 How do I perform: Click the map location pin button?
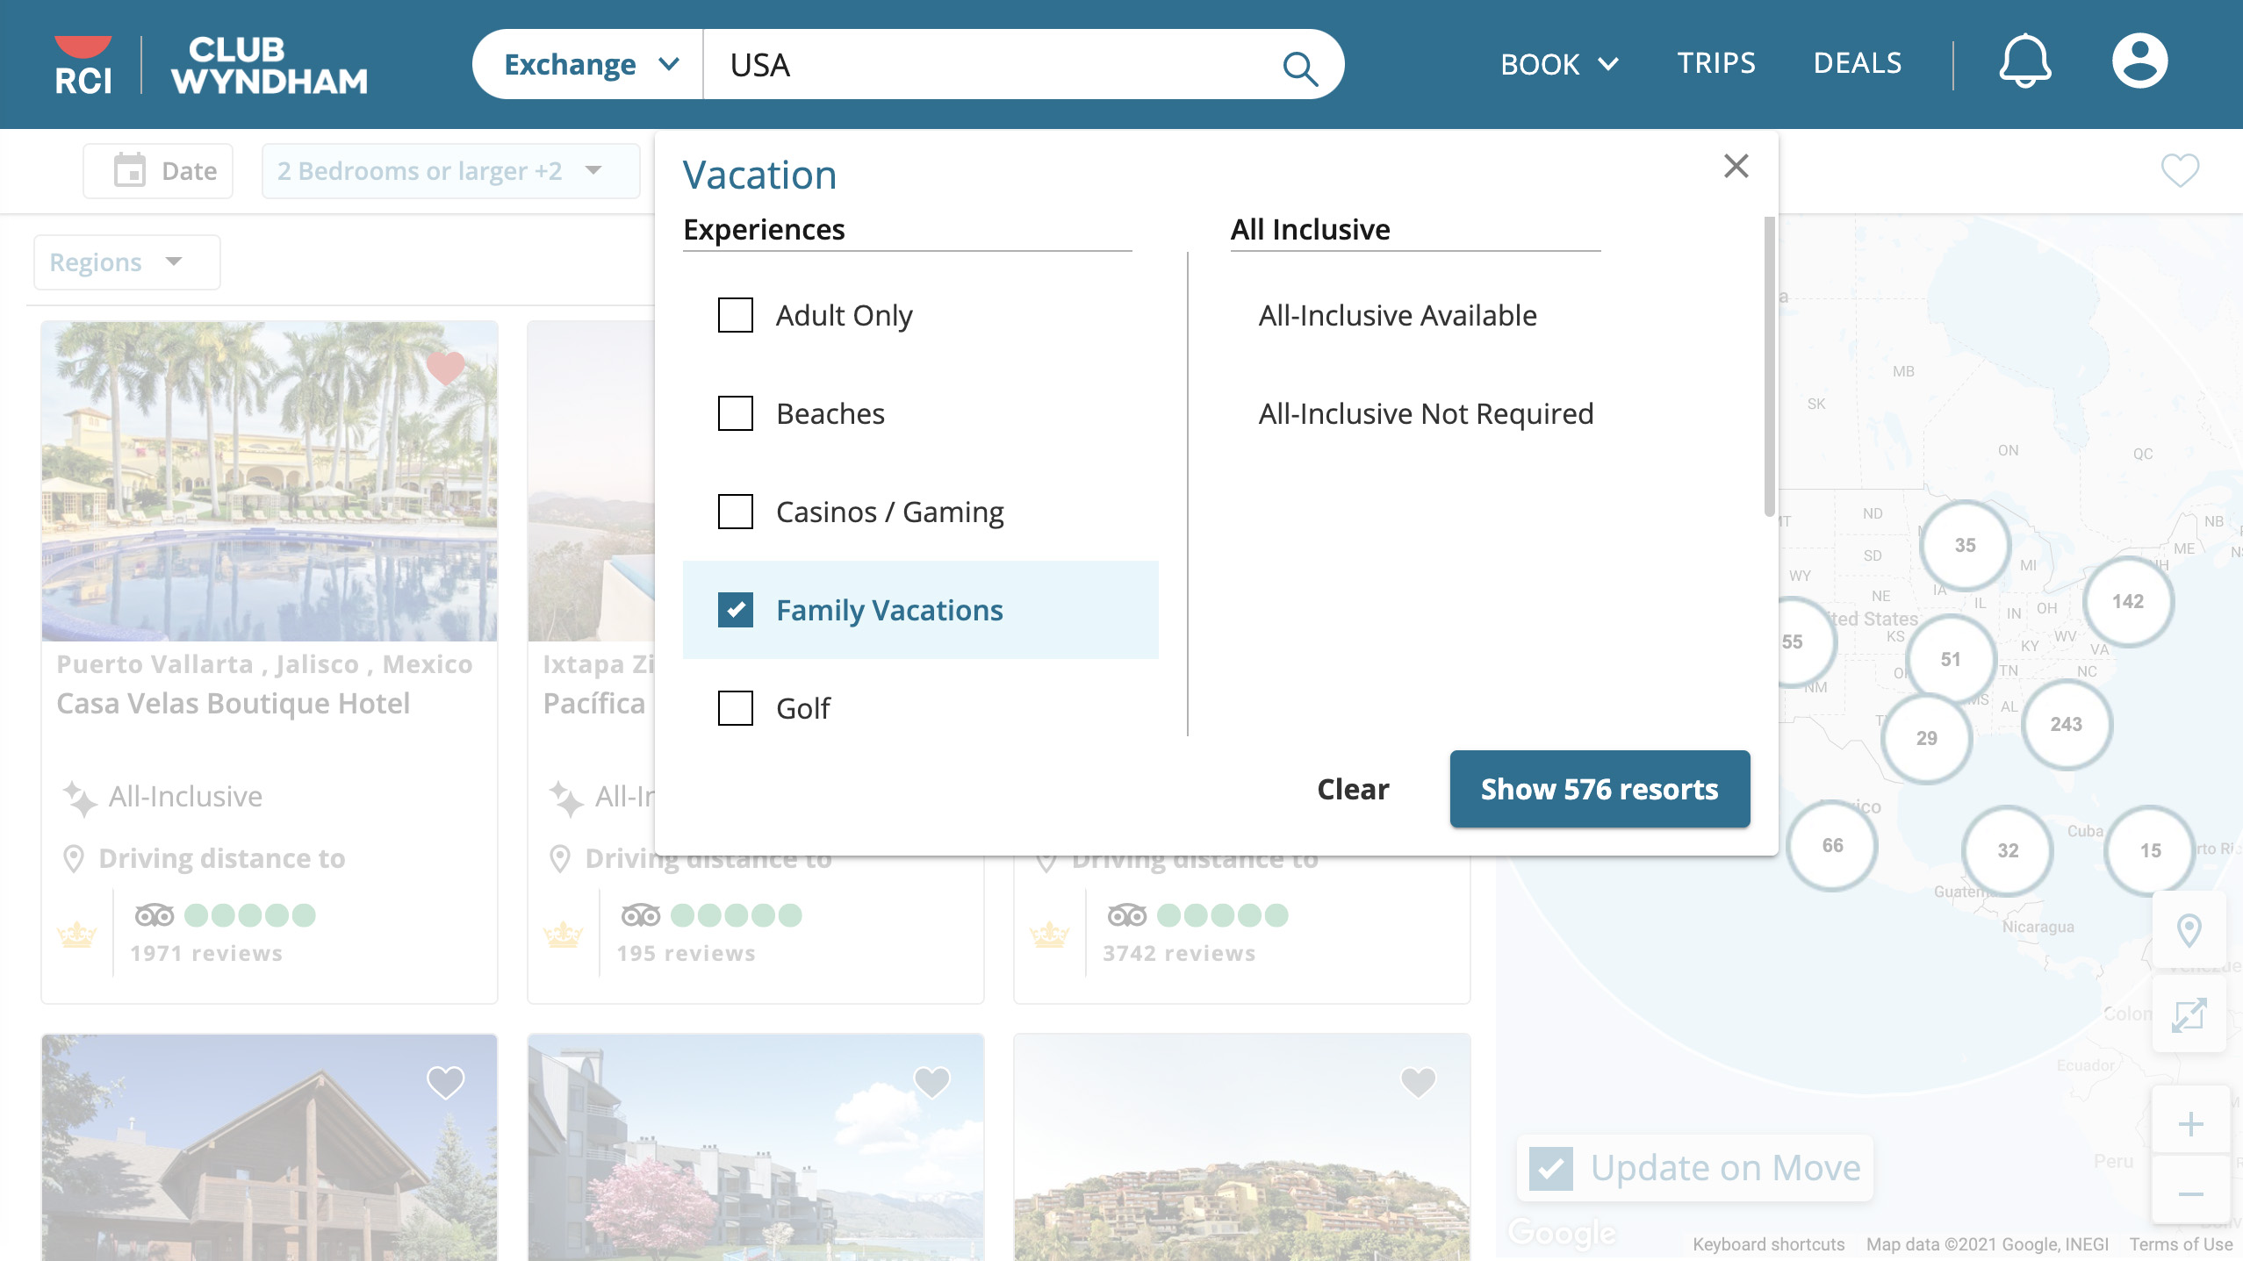click(x=2189, y=930)
